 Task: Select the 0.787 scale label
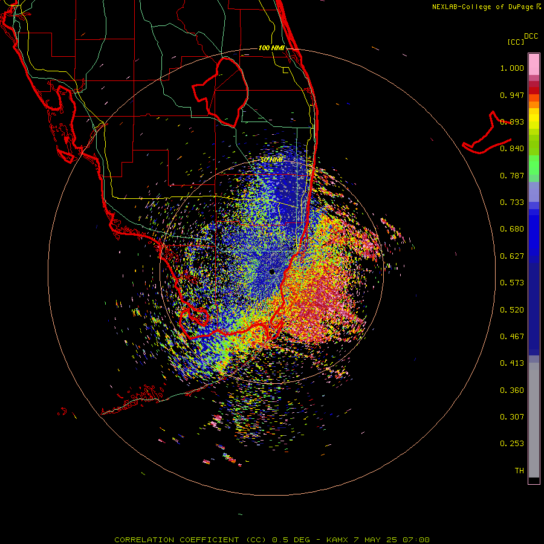[x=512, y=175]
